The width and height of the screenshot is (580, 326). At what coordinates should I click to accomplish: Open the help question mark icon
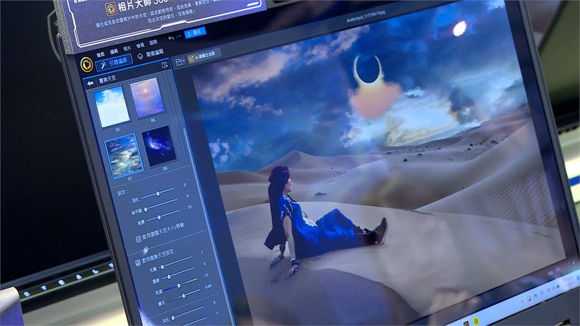pos(165,65)
